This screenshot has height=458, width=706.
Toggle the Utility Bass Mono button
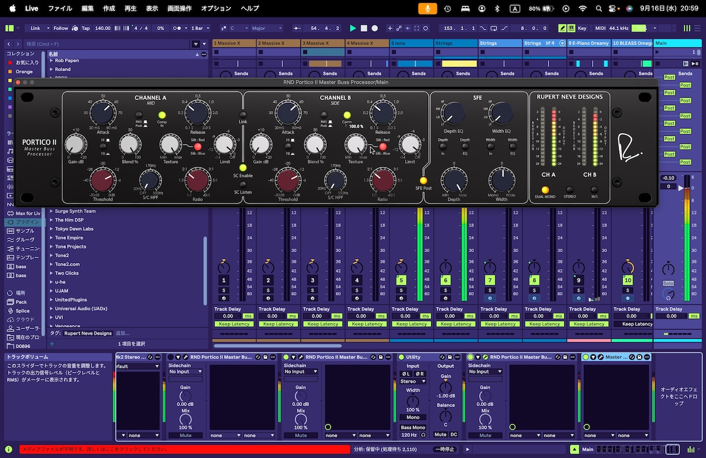pyautogui.click(x=413, y=427)
